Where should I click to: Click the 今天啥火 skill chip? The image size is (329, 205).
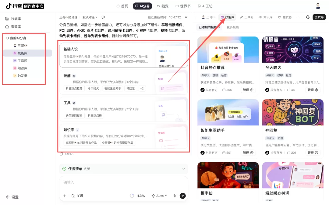coord(93,88)
